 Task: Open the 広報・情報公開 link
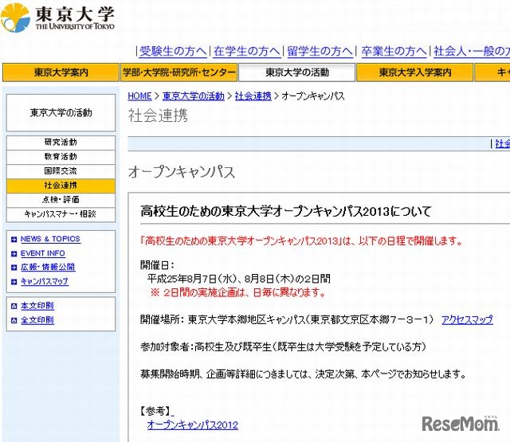point(48,267)
